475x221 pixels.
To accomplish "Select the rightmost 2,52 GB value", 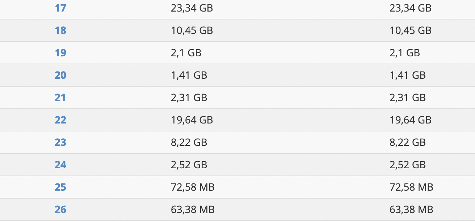I will (x=408, y=165).
